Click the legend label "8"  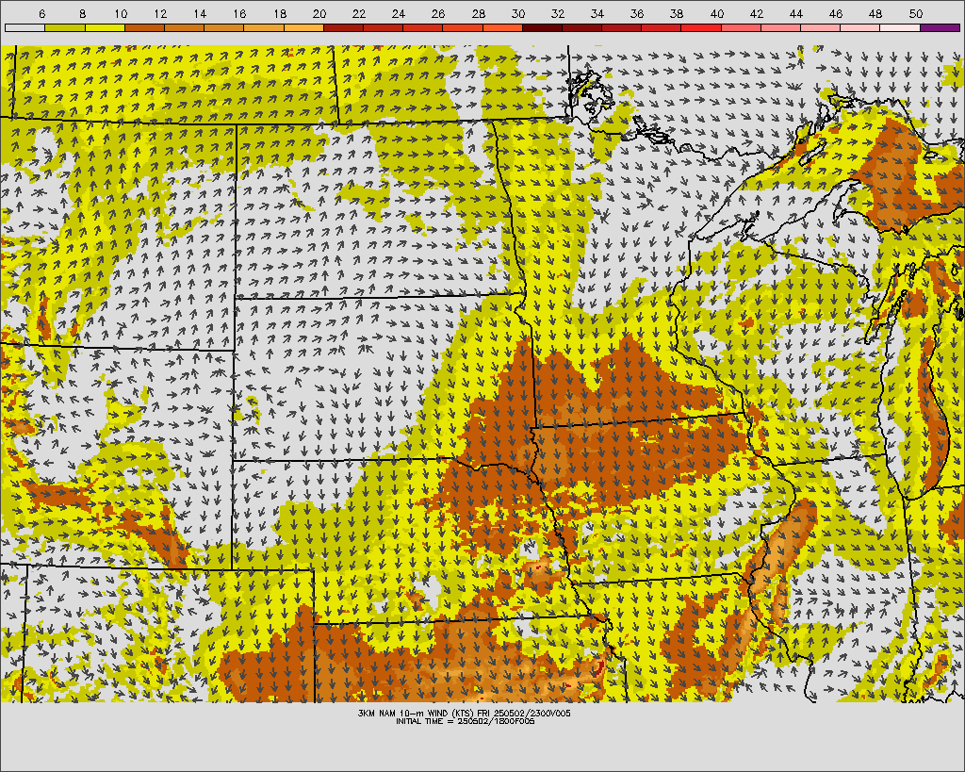pos(83,13)
